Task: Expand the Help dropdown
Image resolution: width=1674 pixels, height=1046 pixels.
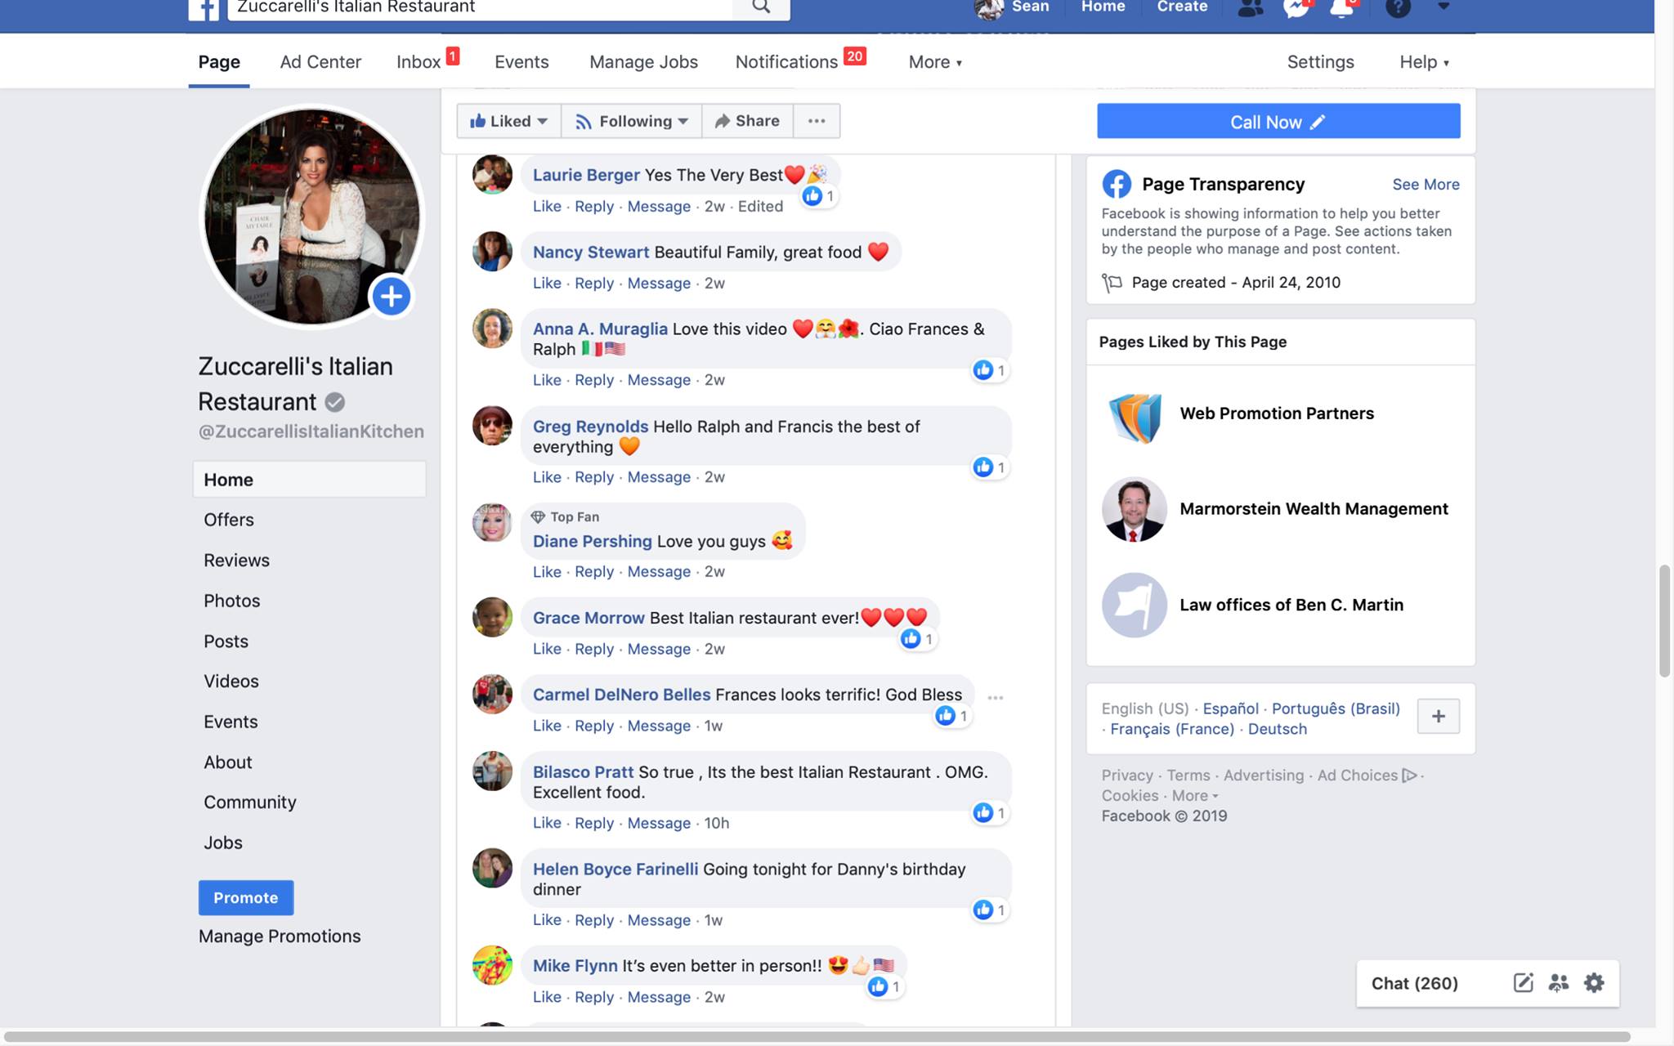Action: click(1424, 62)
